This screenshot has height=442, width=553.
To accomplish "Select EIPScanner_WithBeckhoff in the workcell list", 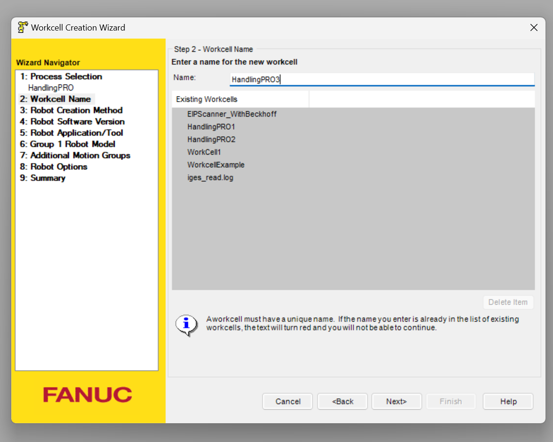I will pyautogui.click(x=232, y=114).
